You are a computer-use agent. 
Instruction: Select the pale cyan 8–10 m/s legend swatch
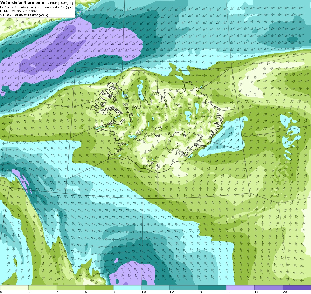pyautogui.click(x=127, y=287)
